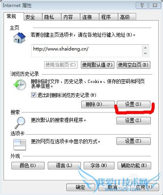Click the 使用默认值(F) button
This screenshot has height=195, width=163.
click(x=97, y=65)
